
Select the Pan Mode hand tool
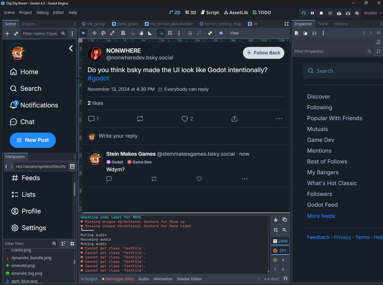(x=141, y=33)
